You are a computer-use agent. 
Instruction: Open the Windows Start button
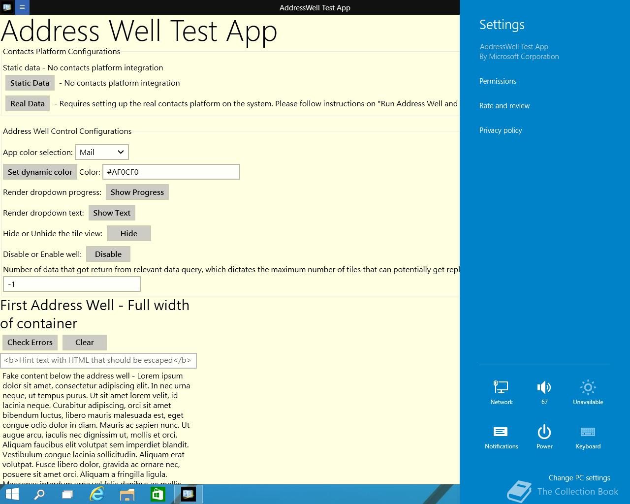point(12,494)
